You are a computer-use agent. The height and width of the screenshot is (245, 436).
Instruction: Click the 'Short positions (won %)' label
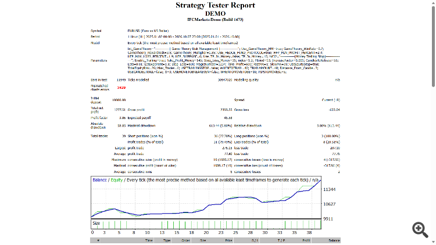(145, 136)
